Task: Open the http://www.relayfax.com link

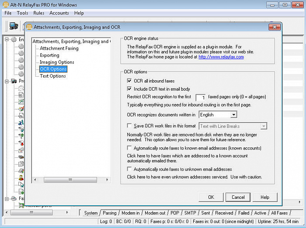Action: (x=221, y=57)
